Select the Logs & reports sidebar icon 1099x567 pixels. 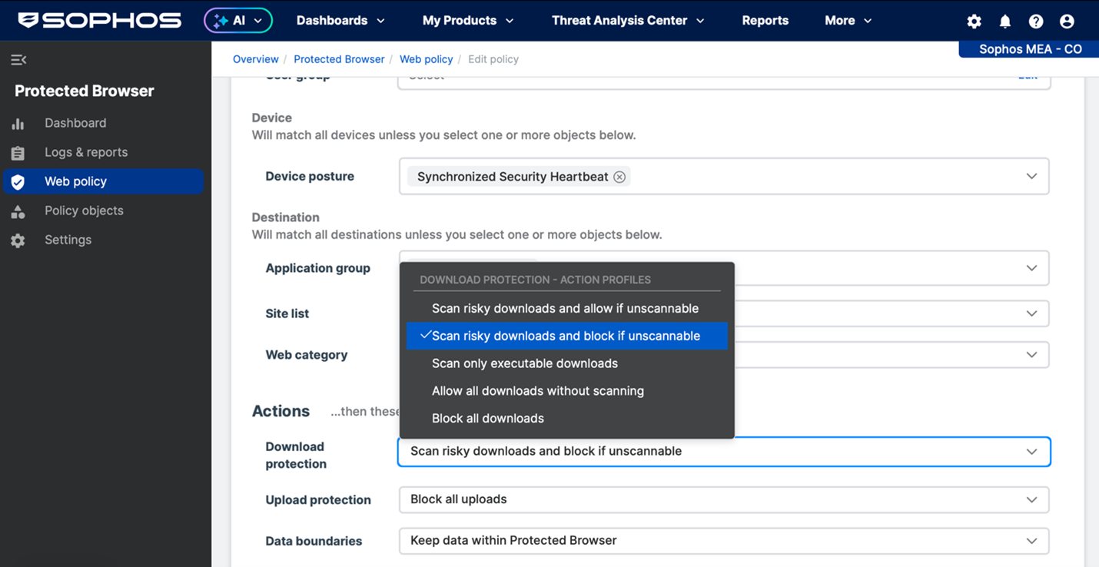click(x=17, y=152)
